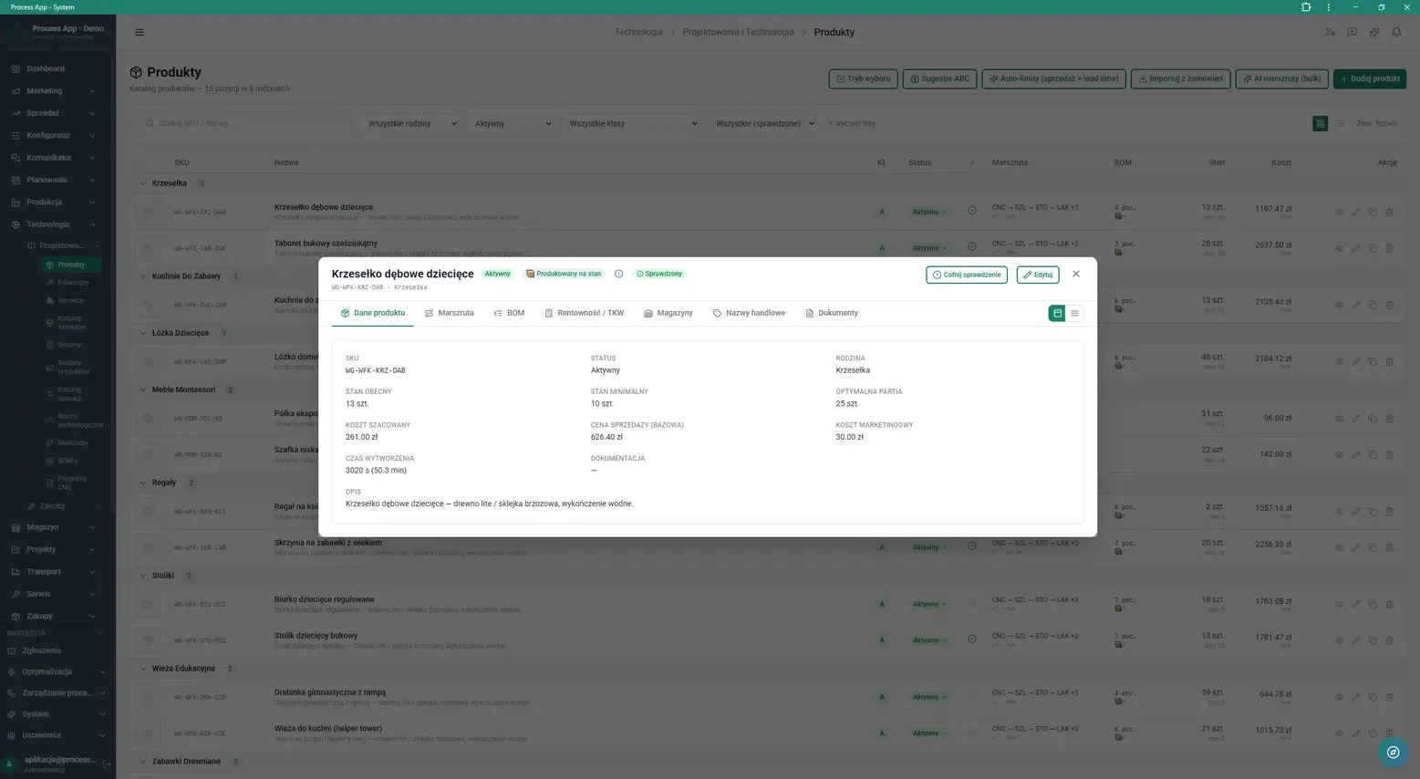Viewport: 1420px width, 779px height.
Task: Click the Edytuj button in dialog
Action: pyautogui.click(x=1038, y=275)
